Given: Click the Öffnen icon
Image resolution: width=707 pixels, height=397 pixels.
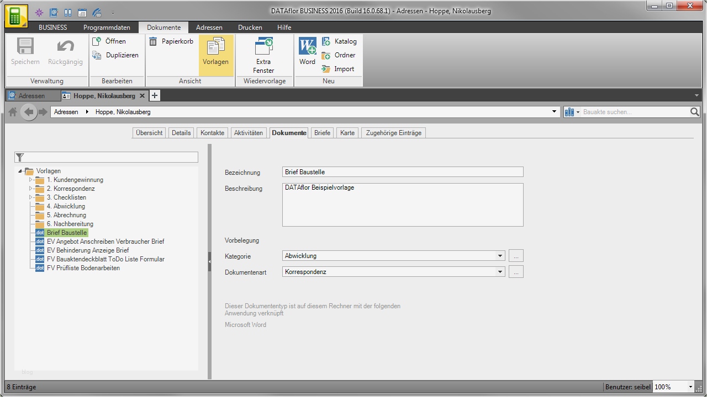Looking at the screenshot, I should pyautogui.click(x=97, y=41).
